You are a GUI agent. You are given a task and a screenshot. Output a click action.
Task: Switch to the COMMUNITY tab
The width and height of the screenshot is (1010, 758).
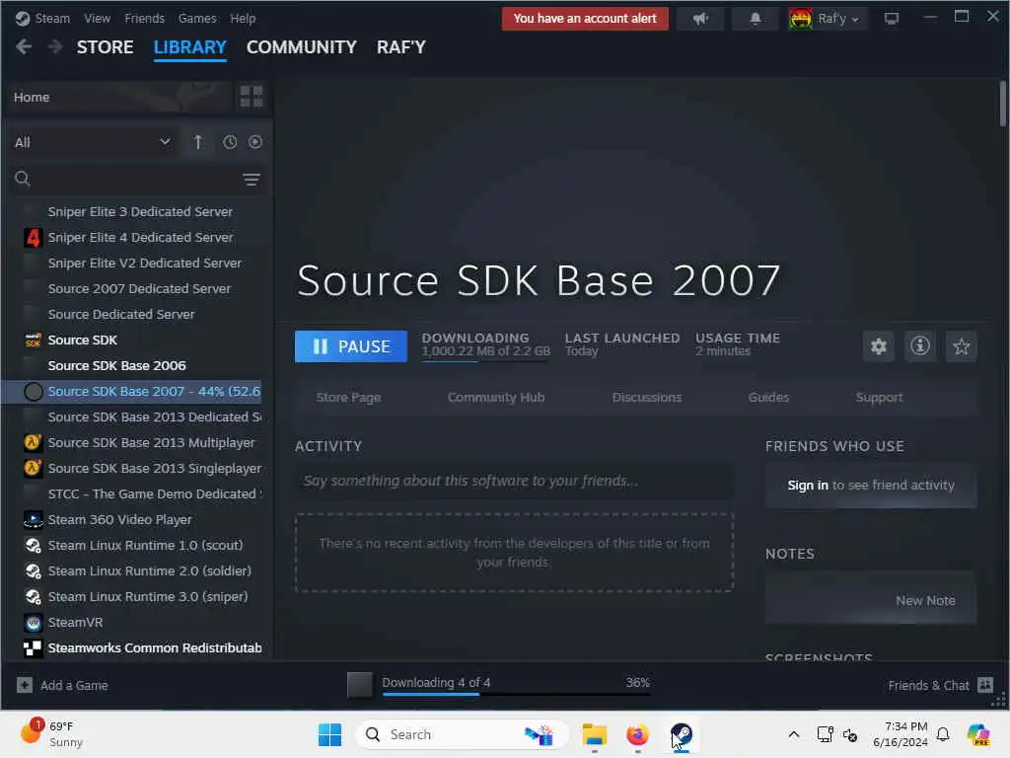tap(302, 47)
